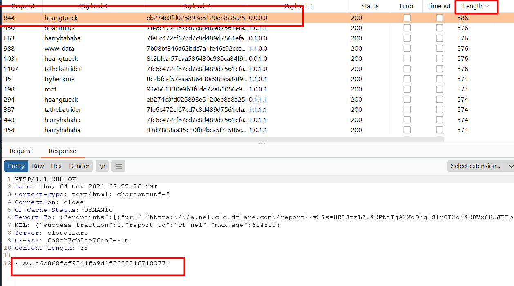
Task: Sort by the Payload 3 column header
Action: (x=298, y=6)
